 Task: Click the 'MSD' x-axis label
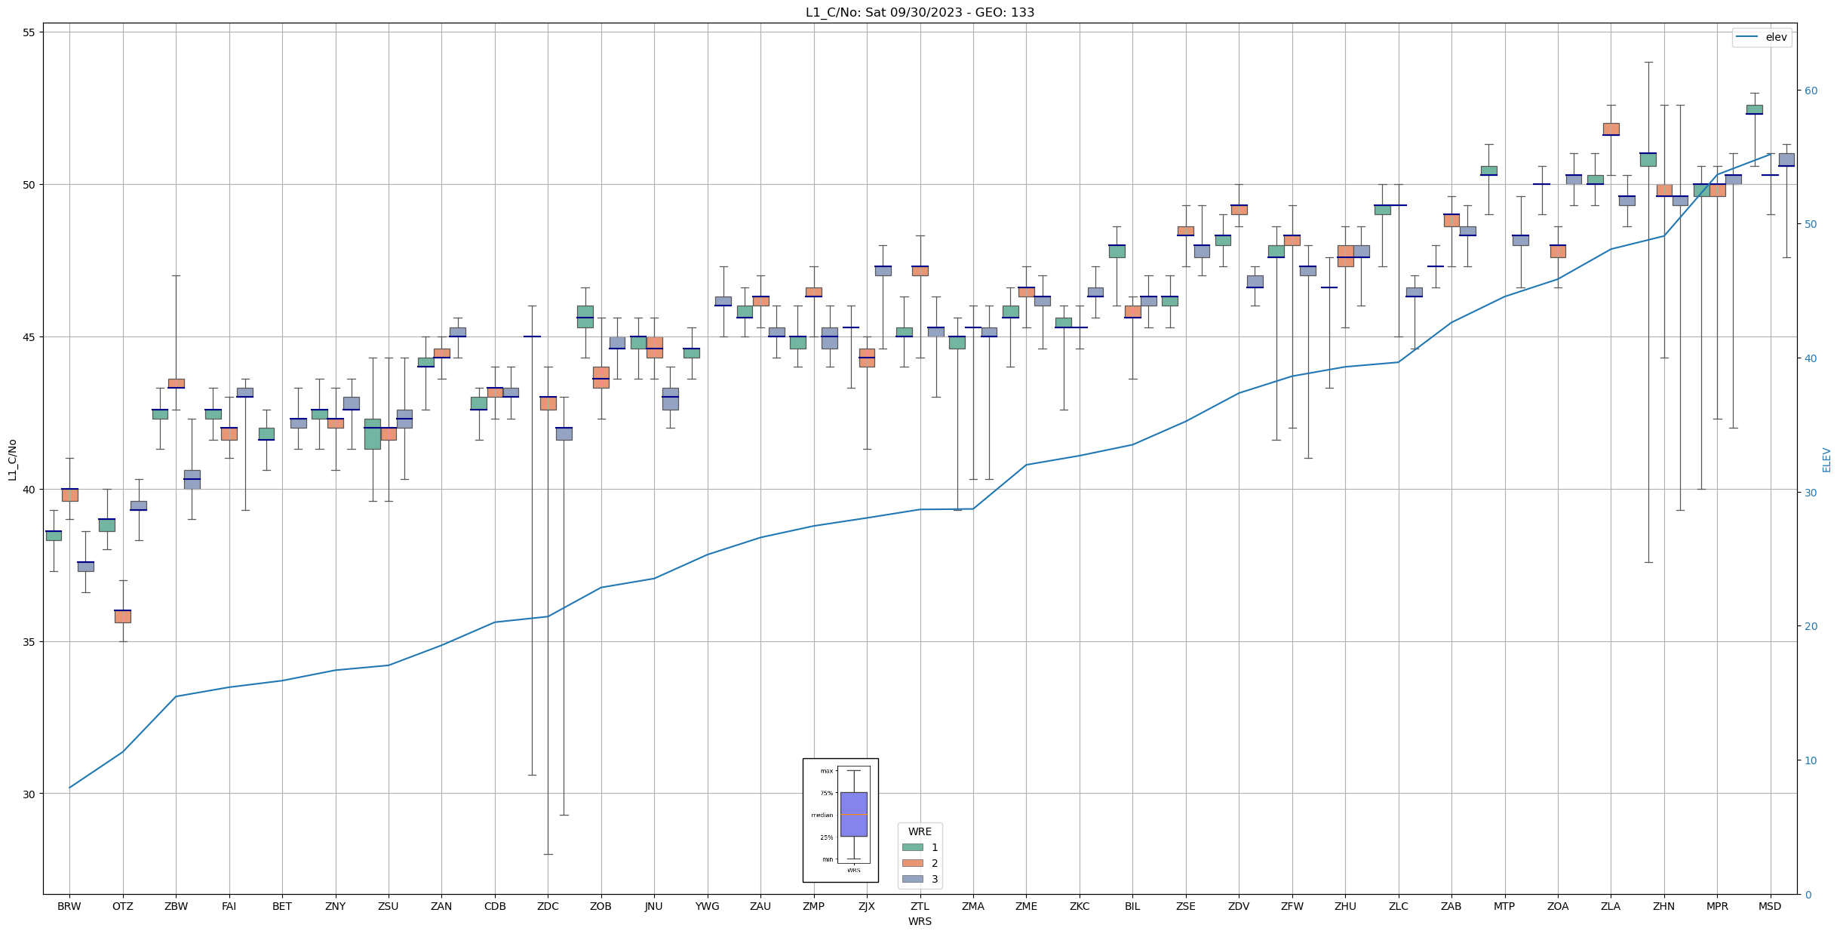[1771, 906]
